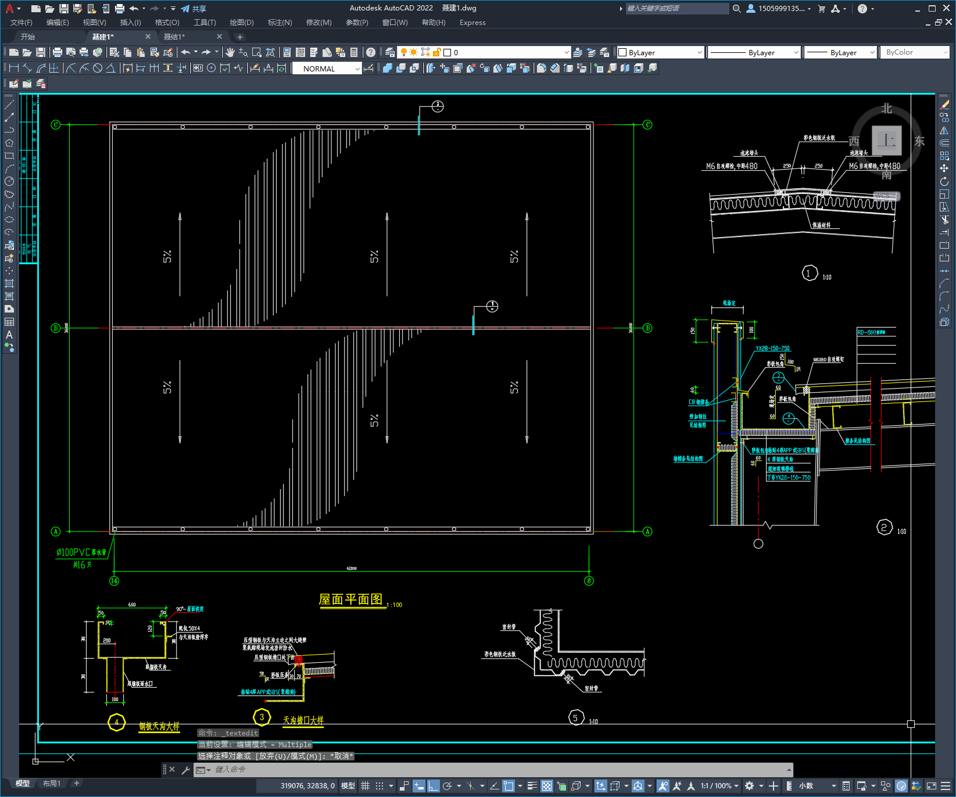Click the search magnifier icon in title bar
Screen dimensions: 956x797
click(x=736, y=9)
